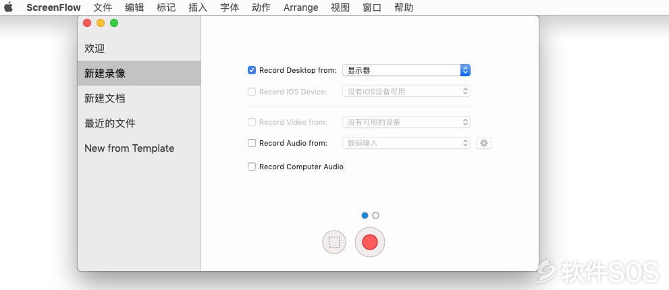Open the 编辑 menu
Screen dimensions: 669x290
pyautogui.click(x=134, y=7)
